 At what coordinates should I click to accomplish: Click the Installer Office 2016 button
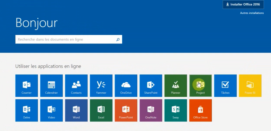[x=243, y=5]
